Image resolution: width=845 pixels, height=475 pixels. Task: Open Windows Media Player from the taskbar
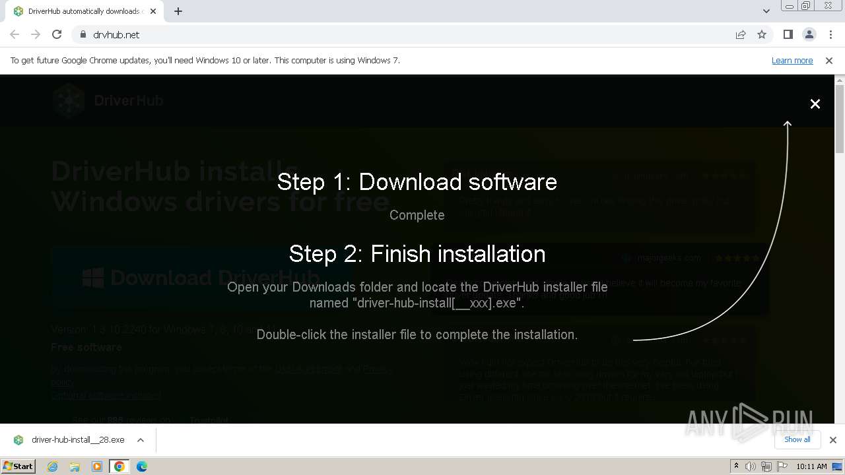97,466
